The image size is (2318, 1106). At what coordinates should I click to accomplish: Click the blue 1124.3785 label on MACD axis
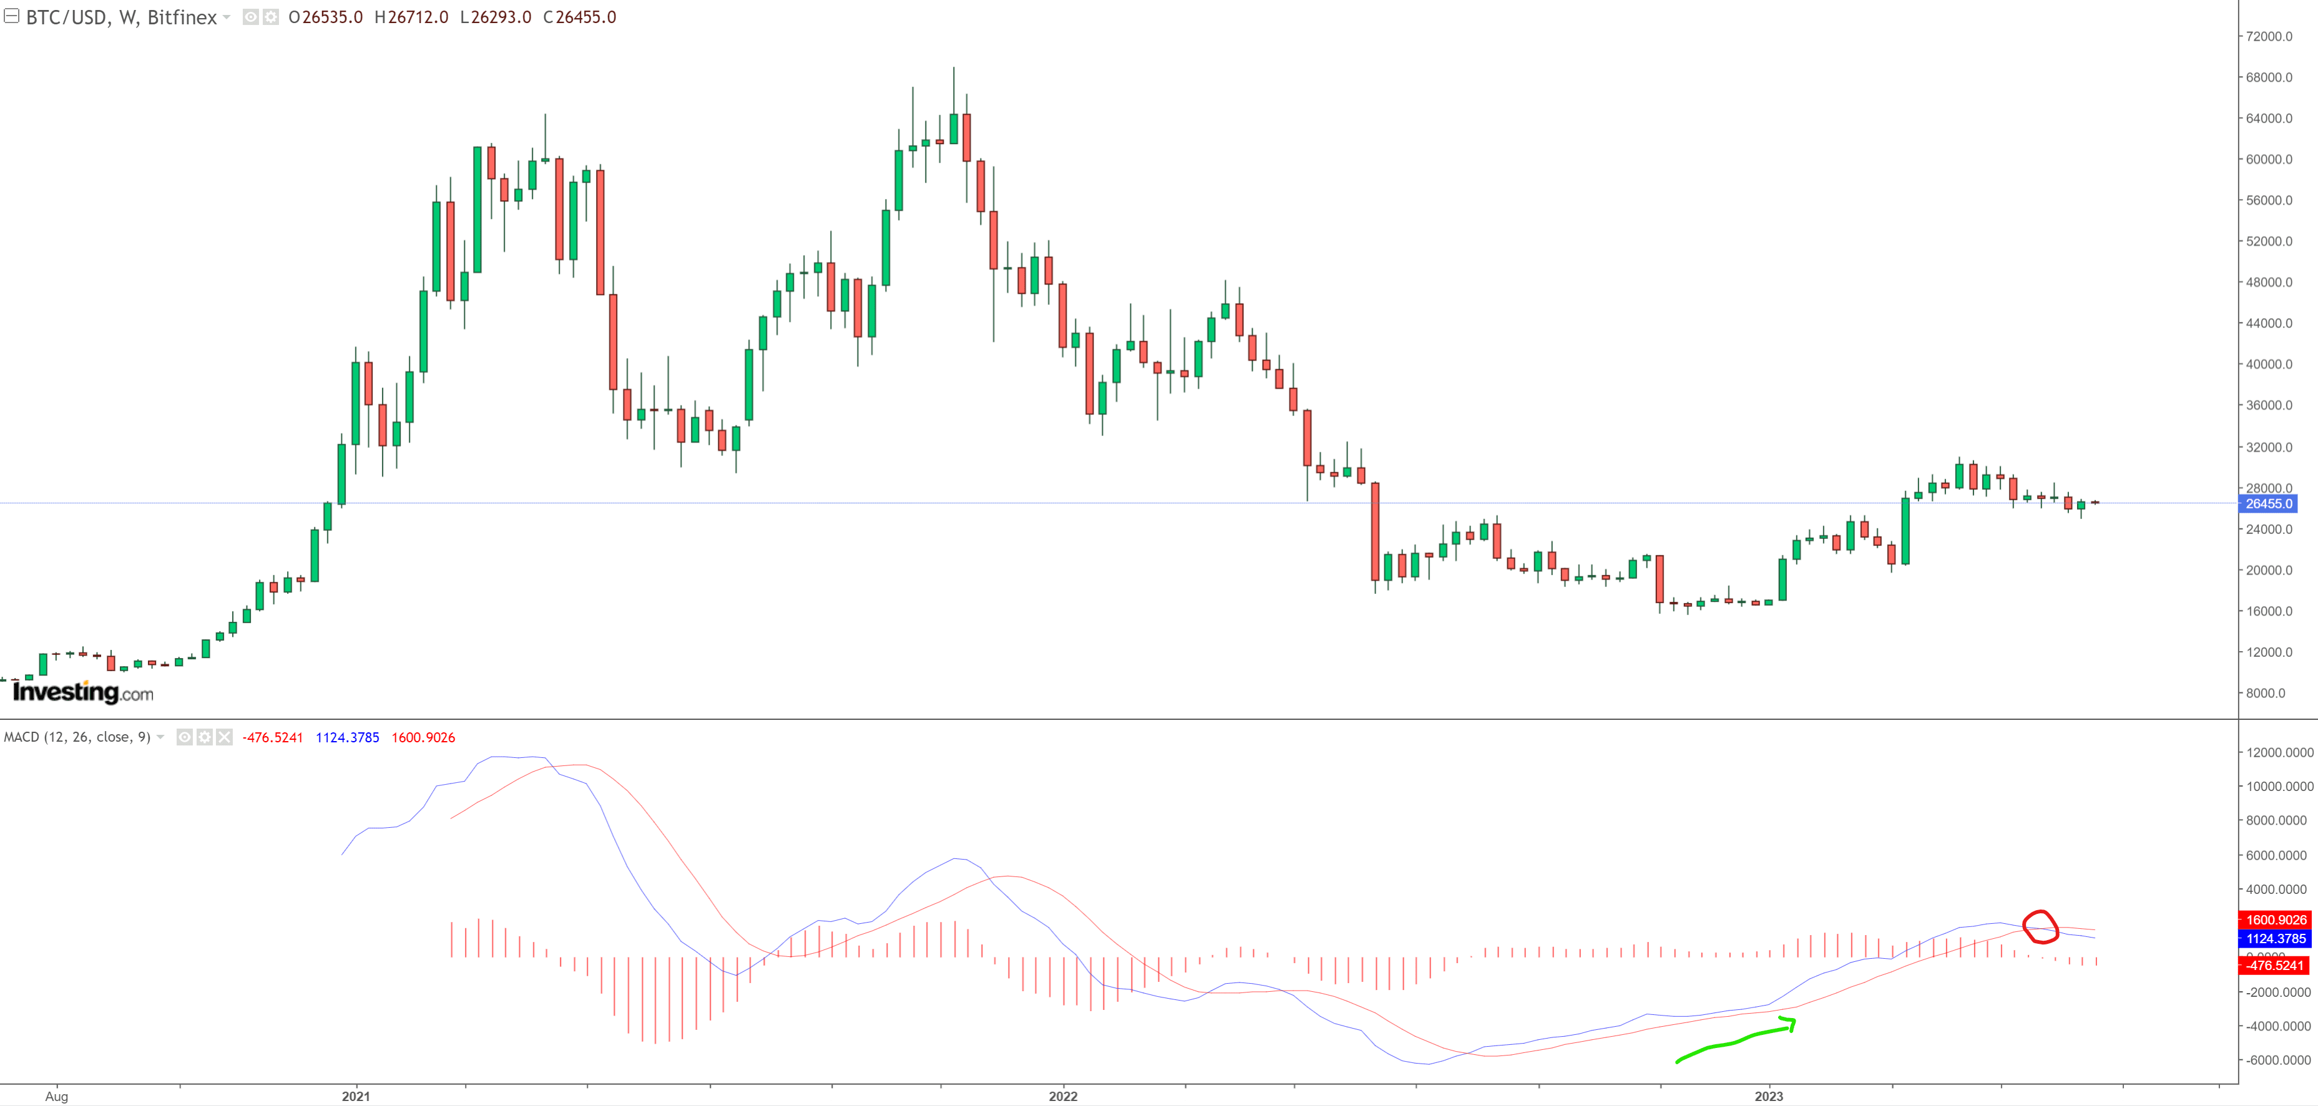click(x=2275, y=939)
